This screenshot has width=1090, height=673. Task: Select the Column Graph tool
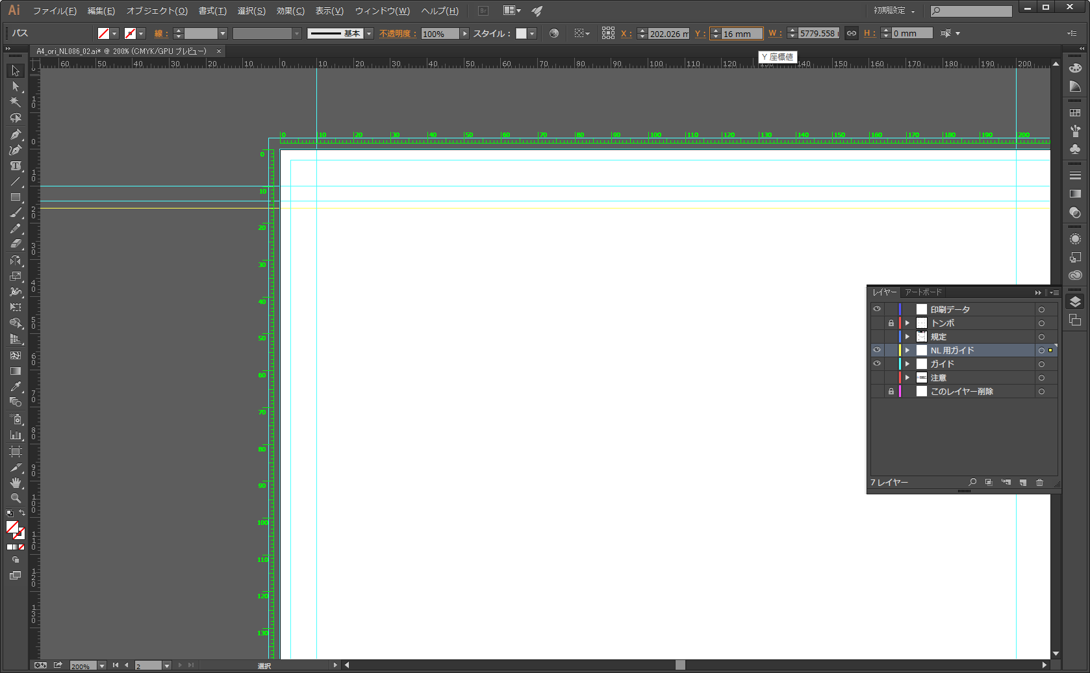coord(16,435)
